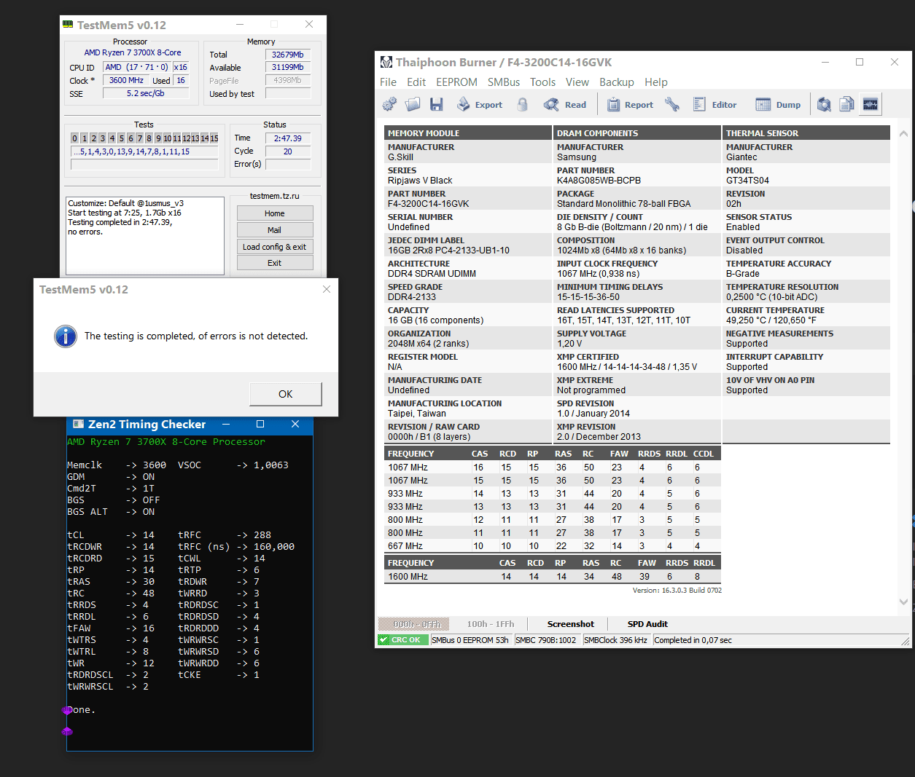Image resolution: width=915 pixels, height=777 pixels.
Task: Open the View menu in Thaiphoon Burner
Action: point(577,82)
